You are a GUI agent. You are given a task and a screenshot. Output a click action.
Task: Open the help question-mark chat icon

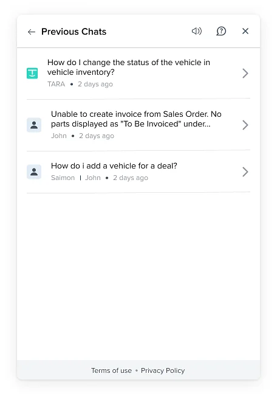point(221,31)
